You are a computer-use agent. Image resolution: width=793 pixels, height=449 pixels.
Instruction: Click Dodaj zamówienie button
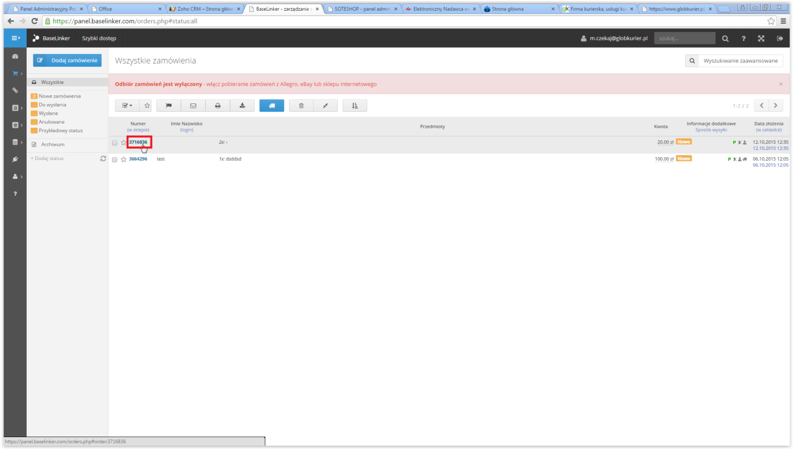tap(67, 60)
